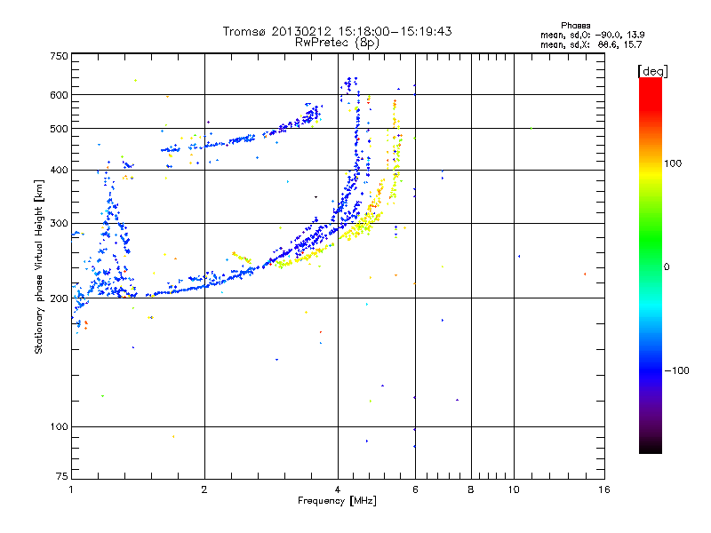The height and width of the screenshot is (533, 711).
Task: Click the '[deg]' colorbar unit label
Action: [652, 71]
